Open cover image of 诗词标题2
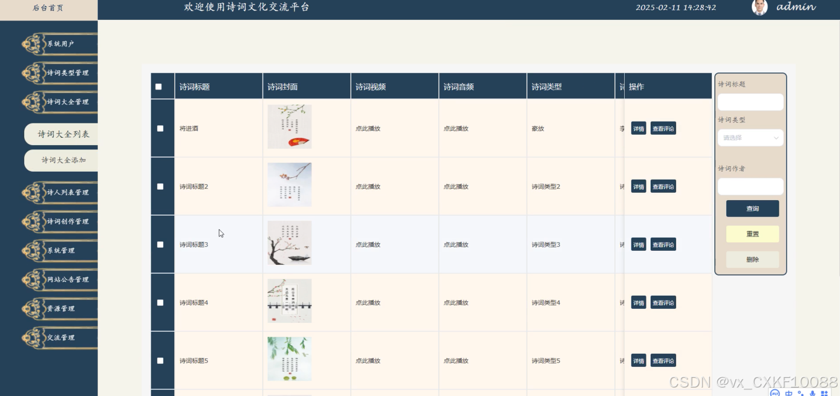The width and height of the screenshot is (840, 396). [290, 184]
